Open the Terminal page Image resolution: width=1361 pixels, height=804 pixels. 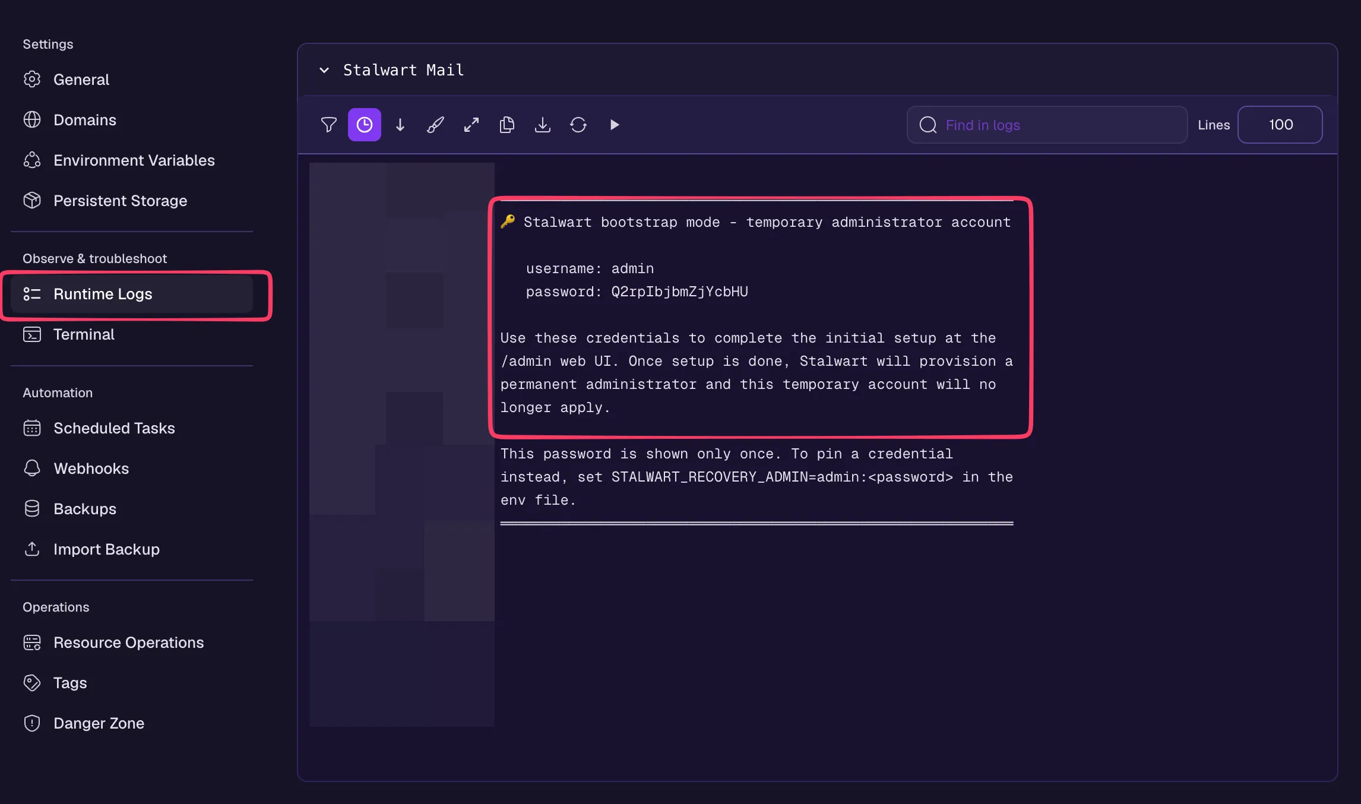[x=132, y=334]
